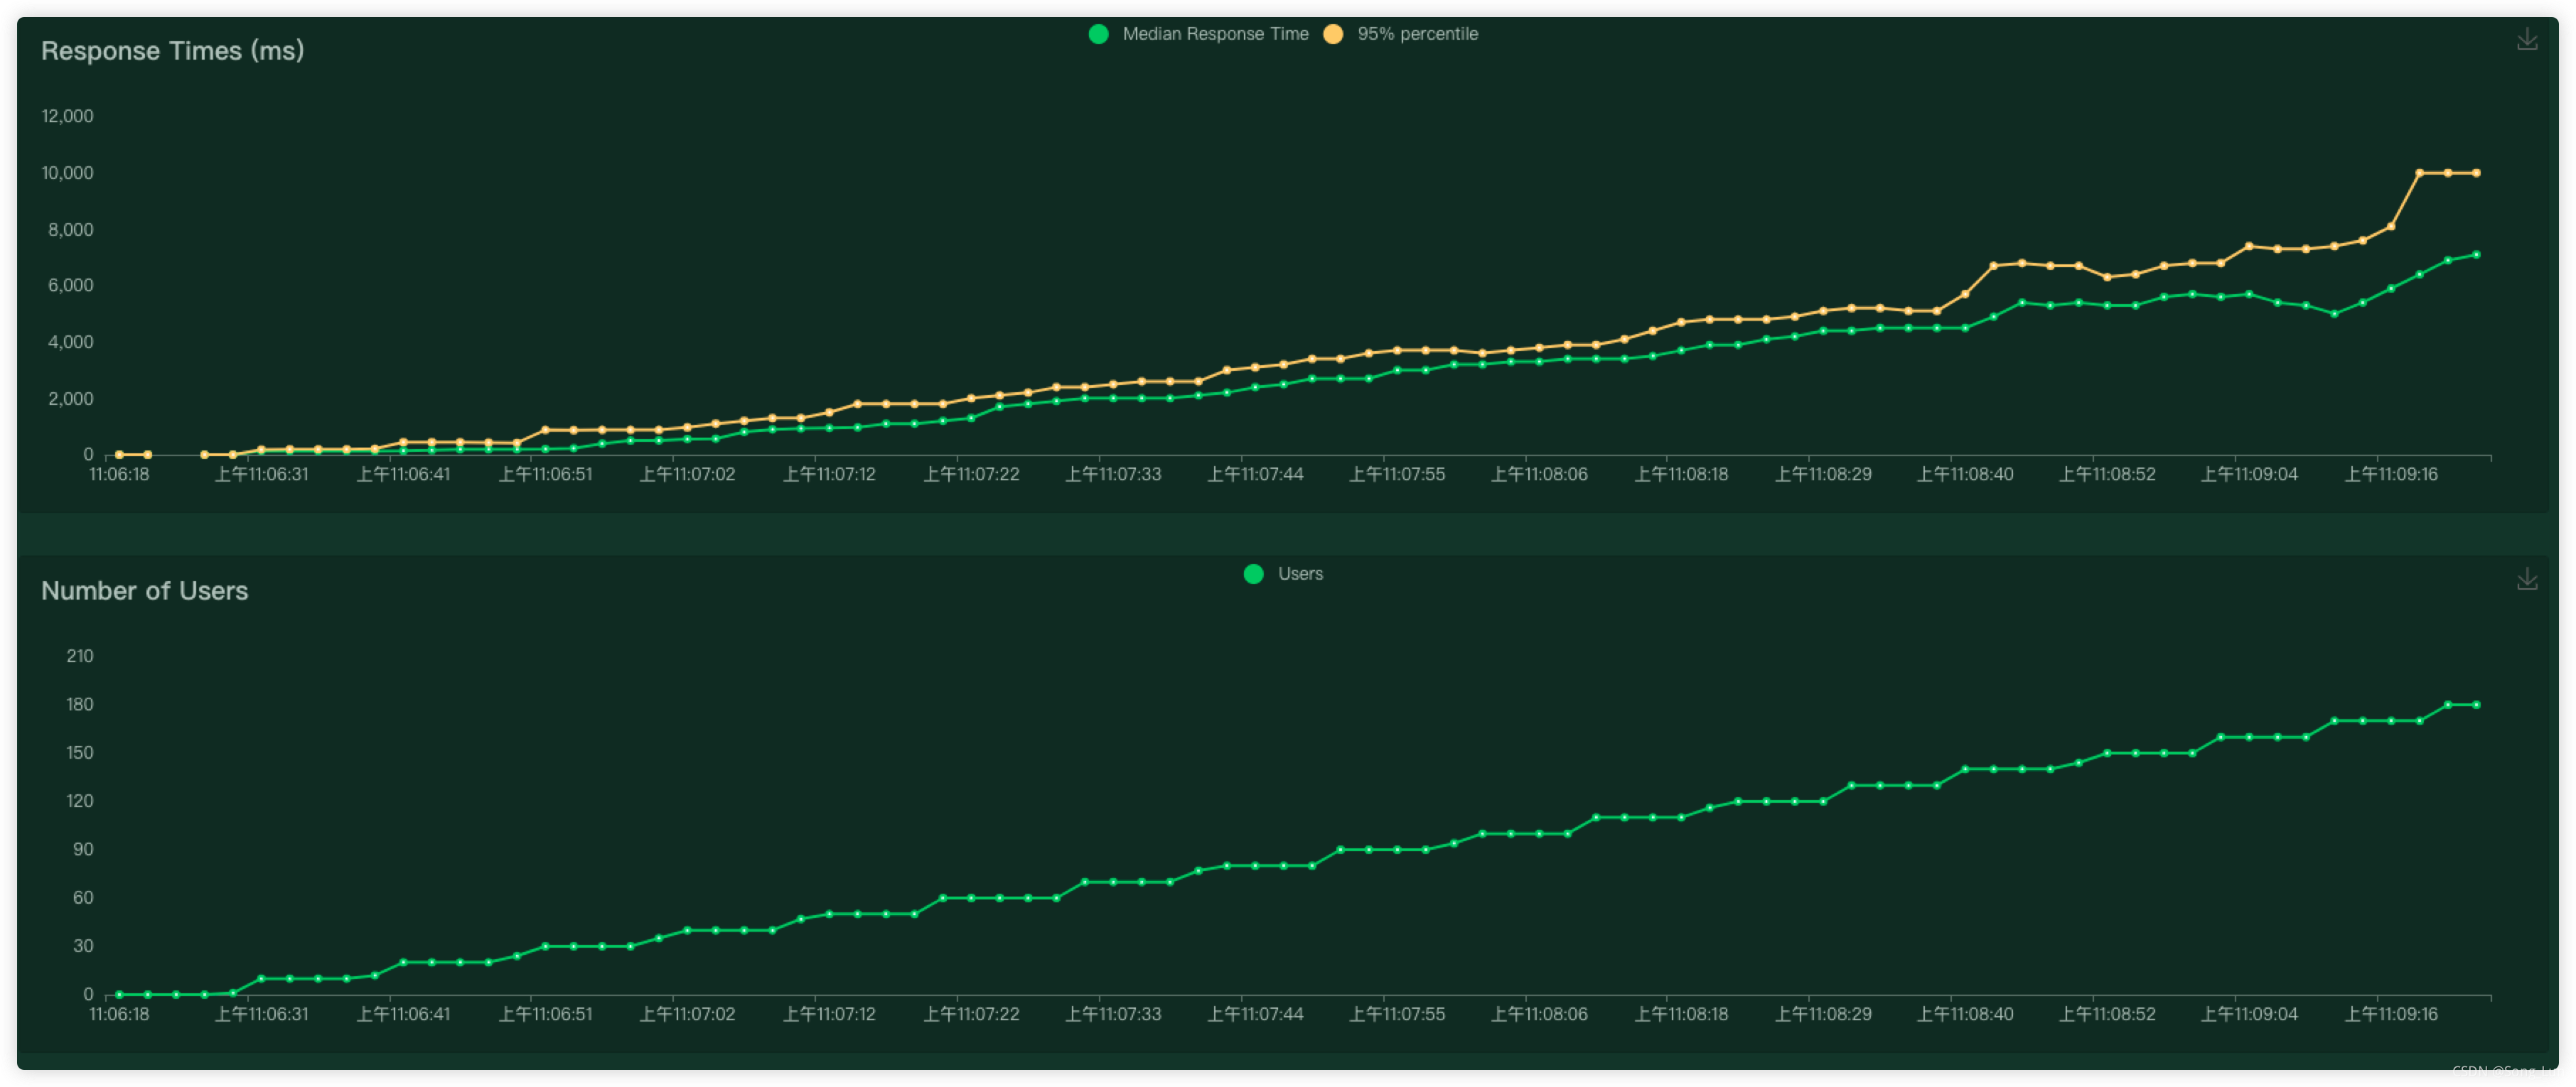
Task: Click 上午11:08:40 label on Response Times axis
Action: coord(1966,475)
